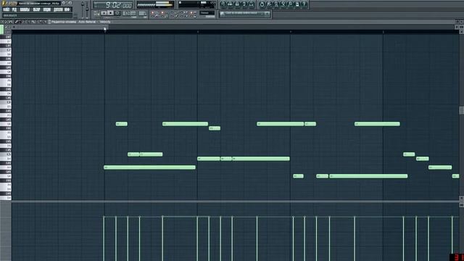
Task: Click the vertical scrollbar down arrow
Action: click(x=461, y=198)
